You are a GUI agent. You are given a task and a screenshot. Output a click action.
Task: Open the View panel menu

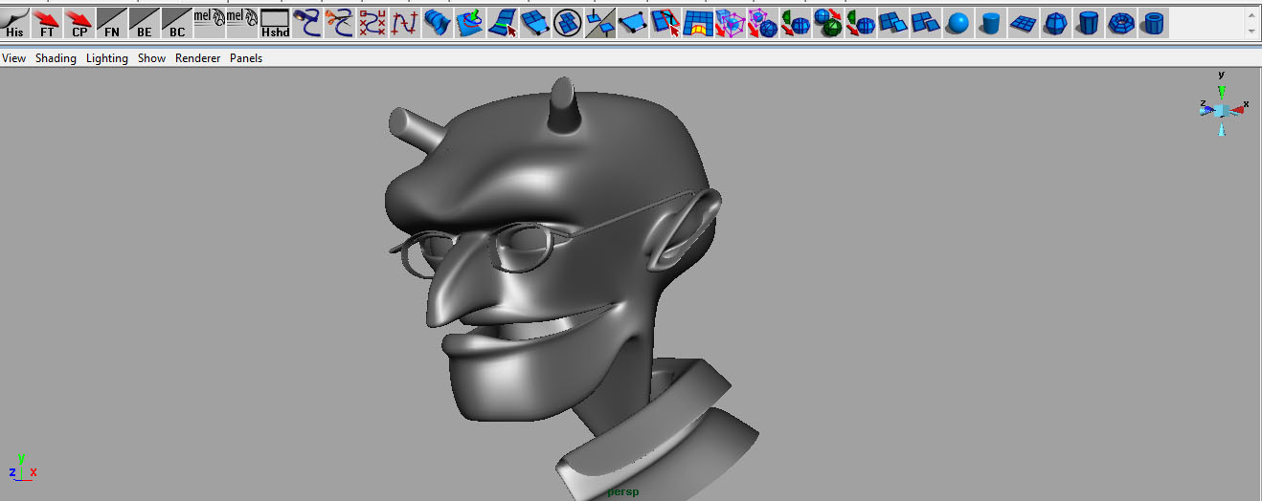14,58
